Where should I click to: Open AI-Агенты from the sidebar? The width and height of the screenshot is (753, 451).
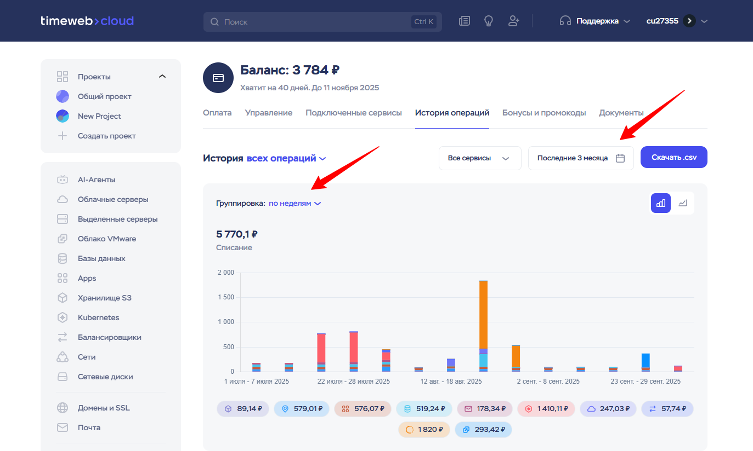96,180
